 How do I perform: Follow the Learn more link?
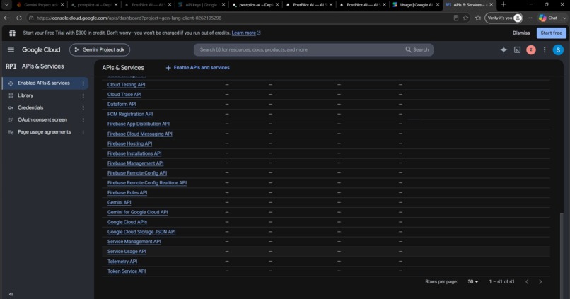(246, 33)
